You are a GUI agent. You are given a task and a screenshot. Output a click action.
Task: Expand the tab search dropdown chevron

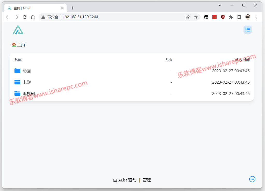pos(220,5)
